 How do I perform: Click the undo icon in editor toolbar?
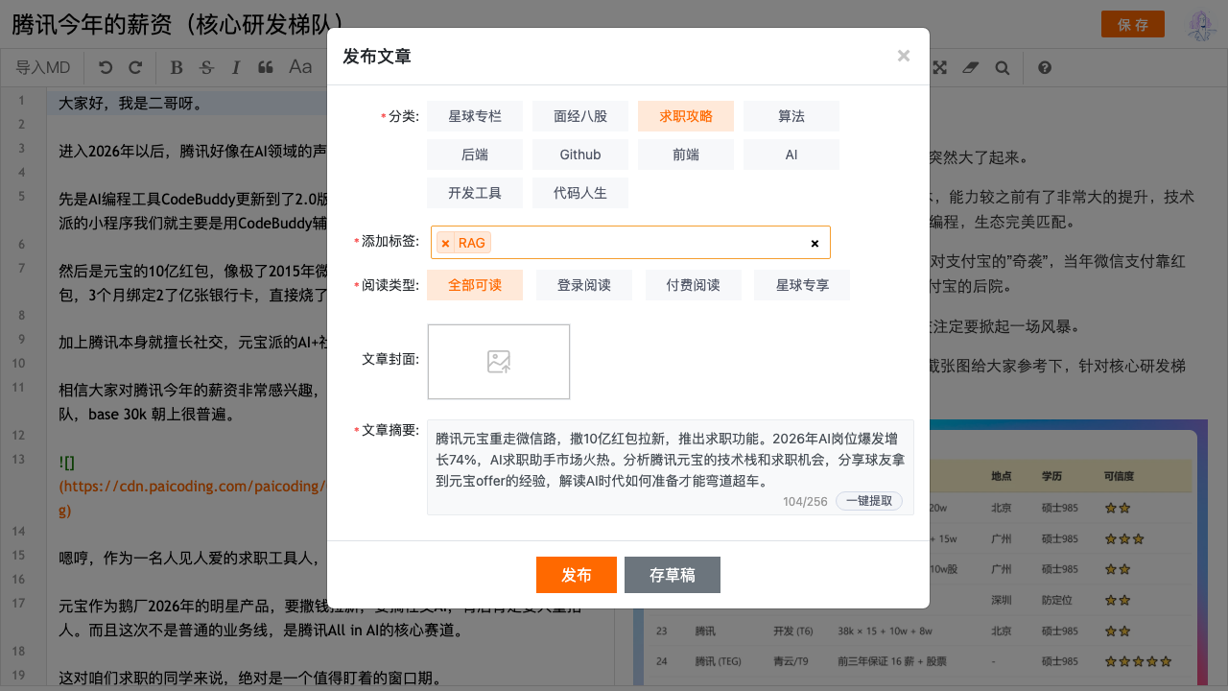[106, 68]
